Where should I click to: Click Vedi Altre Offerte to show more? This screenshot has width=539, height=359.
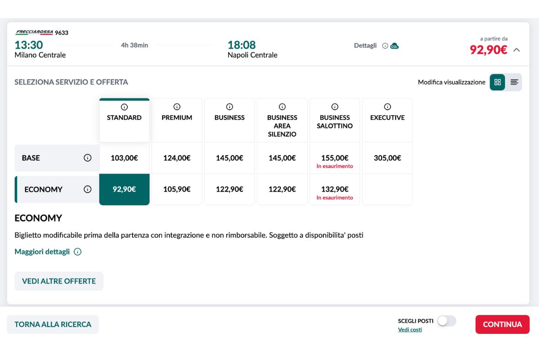tap(59, 281)
